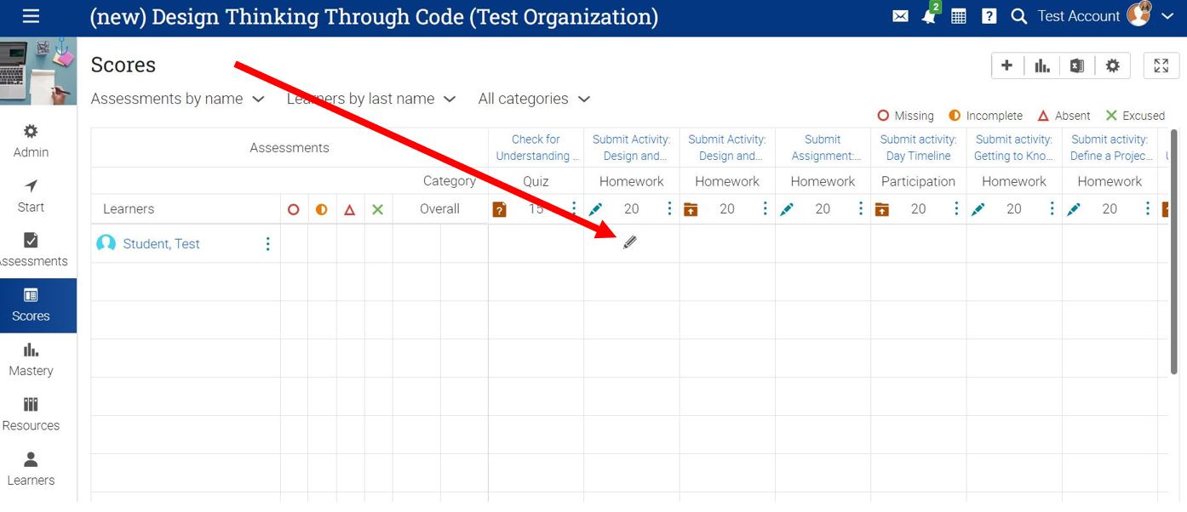Open the search magnifier
The image size is (1187, 512).
tap(1018, 16)
